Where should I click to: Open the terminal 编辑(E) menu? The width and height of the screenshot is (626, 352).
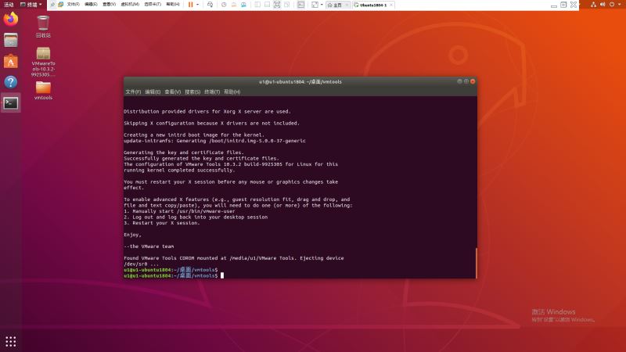[152, 92]
